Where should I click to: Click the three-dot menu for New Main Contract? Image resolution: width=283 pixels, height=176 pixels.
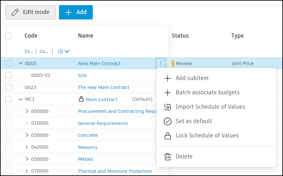(x=161, y=63)
